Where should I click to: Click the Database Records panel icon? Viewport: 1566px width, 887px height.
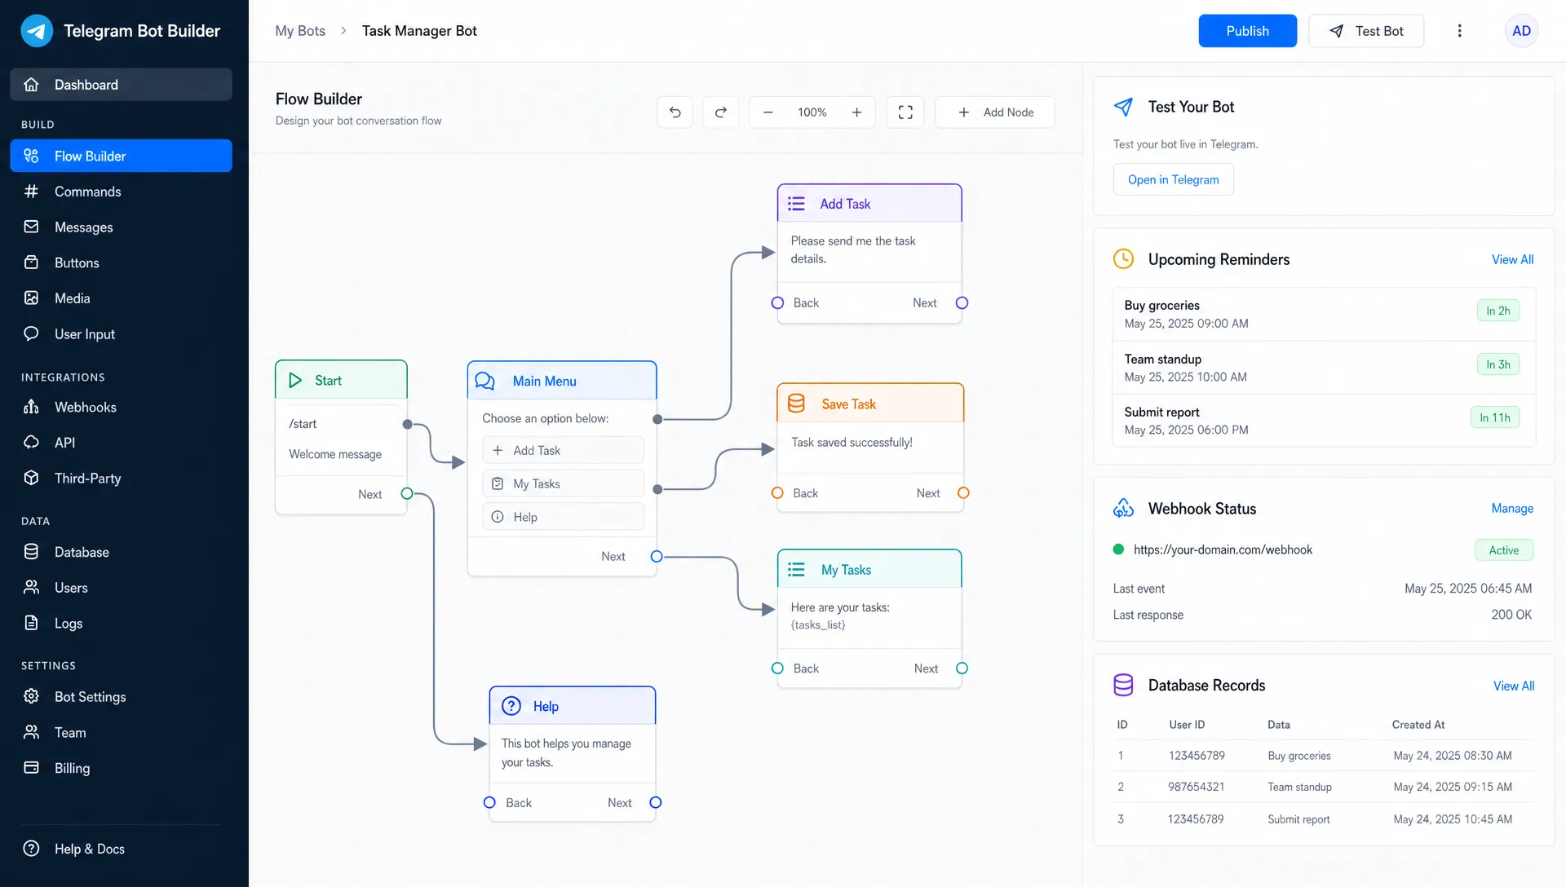click(1123, 685)
